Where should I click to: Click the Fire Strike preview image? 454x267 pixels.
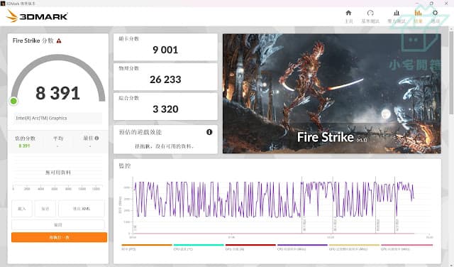pos(332,94)
